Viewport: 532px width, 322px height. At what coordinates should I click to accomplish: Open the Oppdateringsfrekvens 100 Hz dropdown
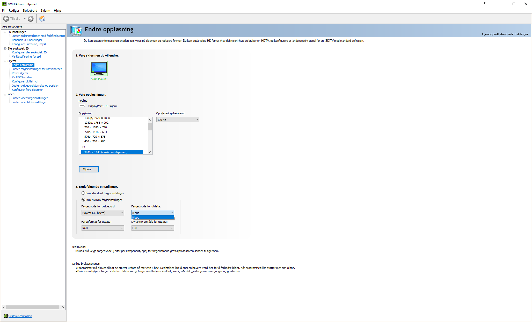[x=178, y=120]
